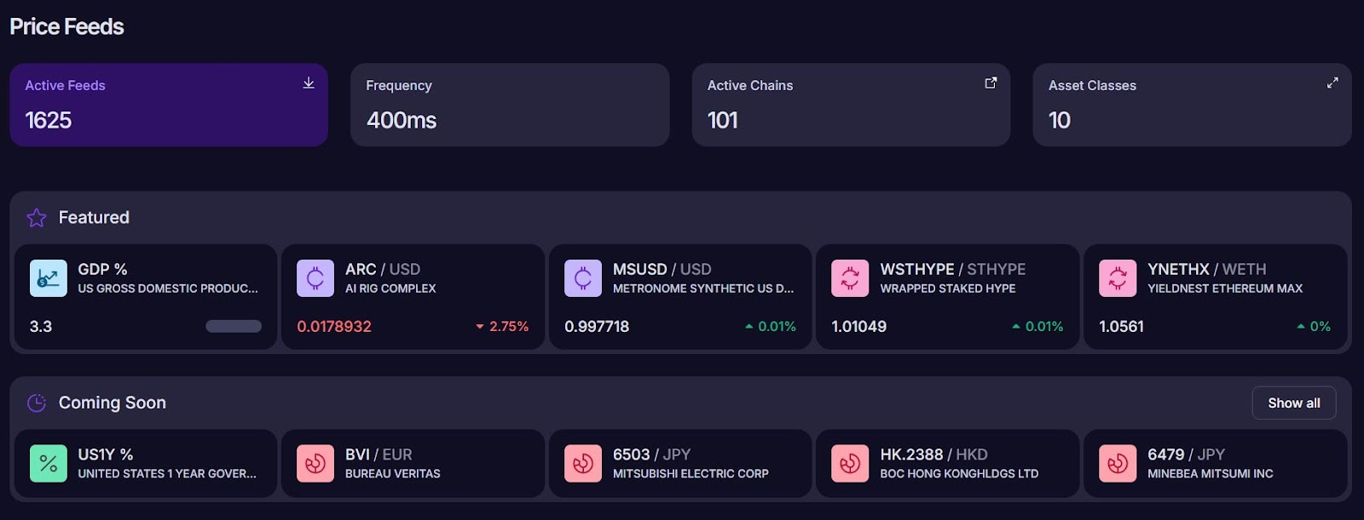Click the US1Y % percent icon
Image resolution: width=1364 pixels, height=520 pixels.
[49, 464]
